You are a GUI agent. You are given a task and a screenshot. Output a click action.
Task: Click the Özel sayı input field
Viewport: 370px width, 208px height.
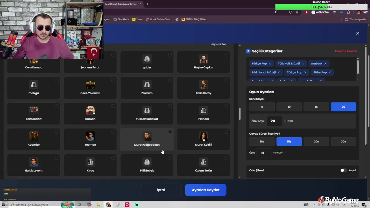(274, 121)
